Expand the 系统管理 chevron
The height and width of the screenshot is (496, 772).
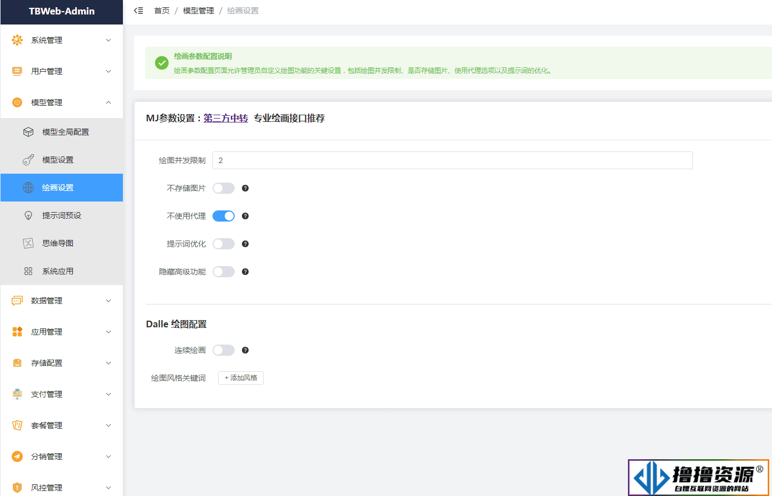coord(108,40)
